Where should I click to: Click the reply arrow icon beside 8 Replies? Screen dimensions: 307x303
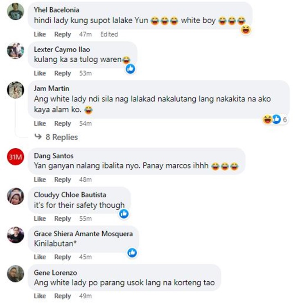coord(38,136)
